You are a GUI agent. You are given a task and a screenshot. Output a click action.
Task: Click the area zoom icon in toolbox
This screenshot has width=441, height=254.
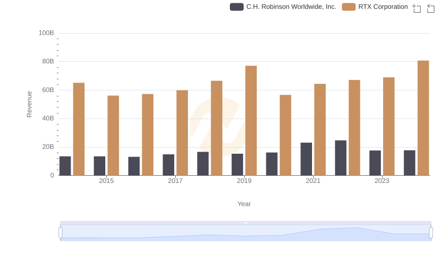tap(417, 8)
